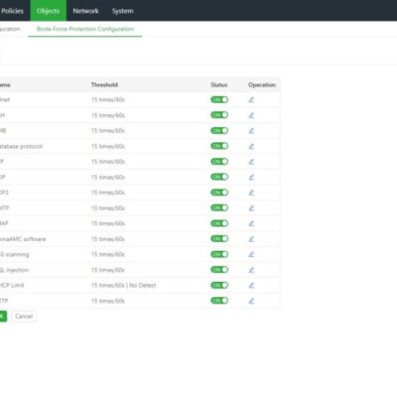The image size is (397, 397).
Task: Select the 'SQL injection' name cell
Action: tap(14, 270)
